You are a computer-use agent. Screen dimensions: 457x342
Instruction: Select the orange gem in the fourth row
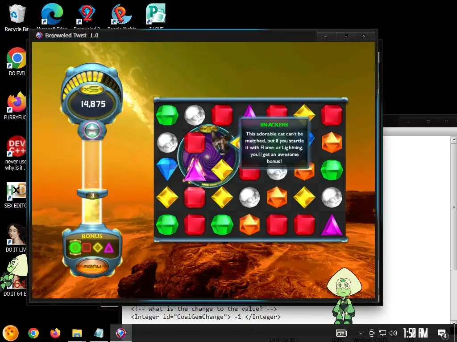point(277,197)
